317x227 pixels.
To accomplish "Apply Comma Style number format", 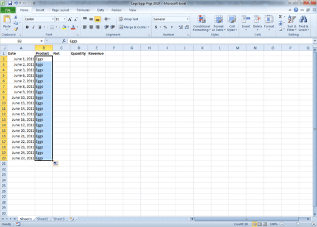I will click(x=172, y=27).
